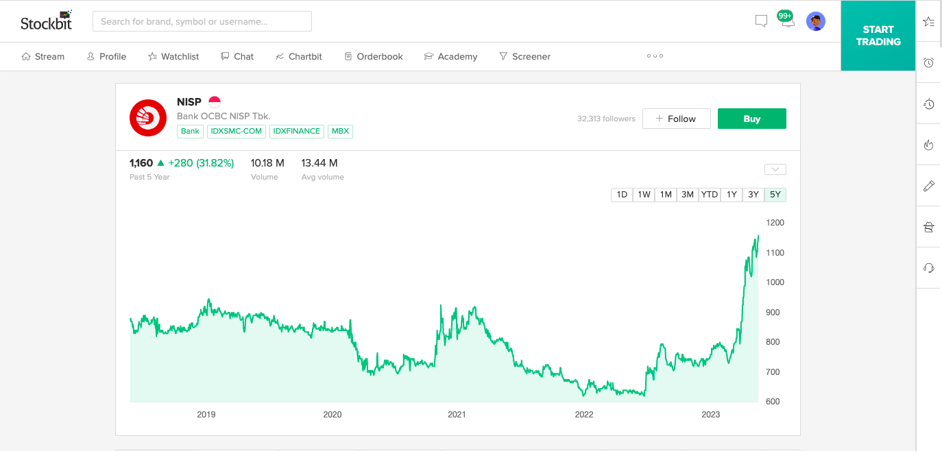This screenshot has width=942, height=451.
Task: Contact support via headset icon
Action: pos(928,268)
